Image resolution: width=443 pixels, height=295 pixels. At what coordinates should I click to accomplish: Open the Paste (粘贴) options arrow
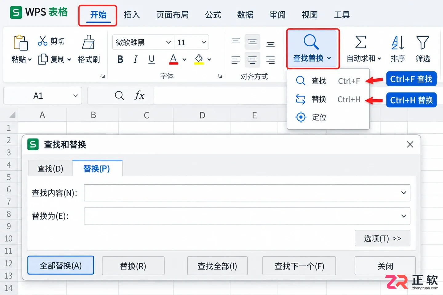[30, 60]
